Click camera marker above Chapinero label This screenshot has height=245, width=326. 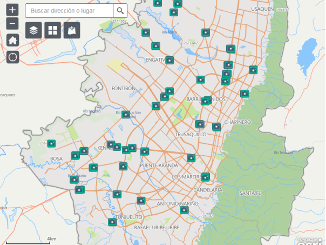pyautogui.click(x=216, y=127)
